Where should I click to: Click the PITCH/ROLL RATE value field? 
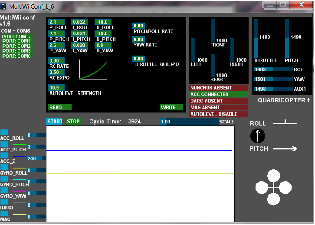coord(138,26)
